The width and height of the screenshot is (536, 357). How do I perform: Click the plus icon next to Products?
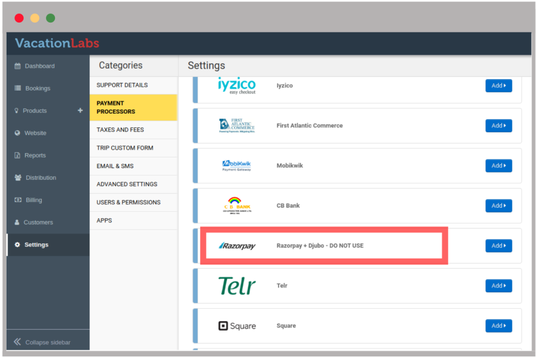(x=80, y=110)
